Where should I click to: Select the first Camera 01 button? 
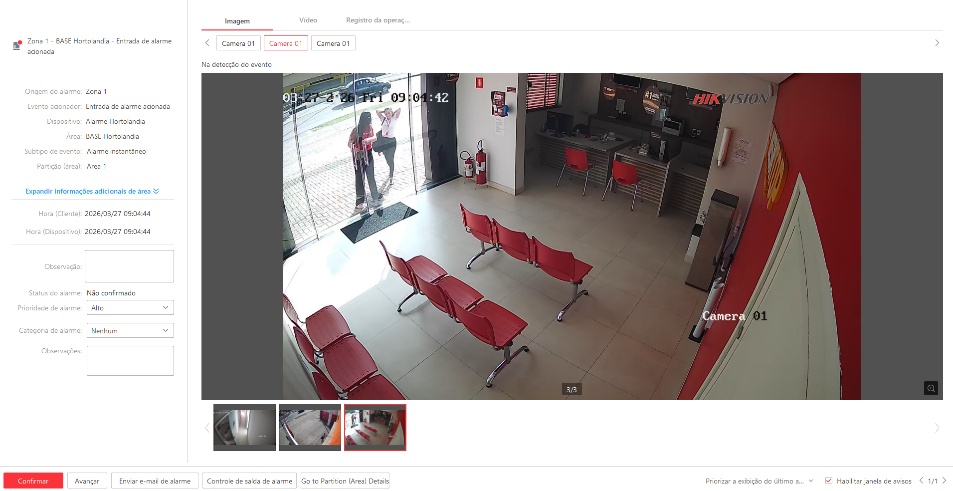[x=238, y=43]
